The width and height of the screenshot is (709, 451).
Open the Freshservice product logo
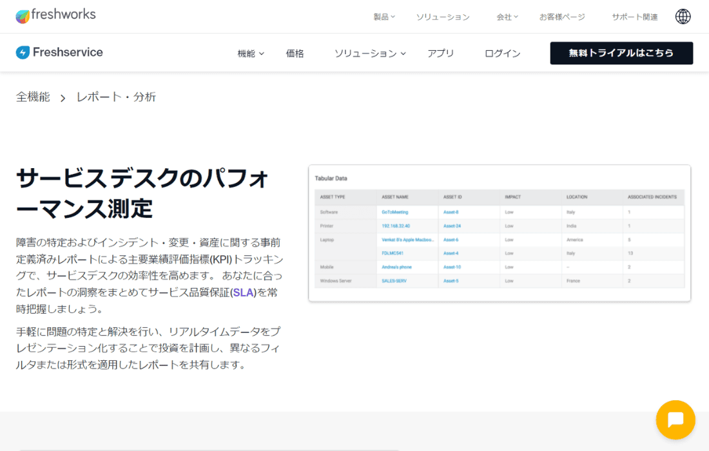click(x=59, y=52)
